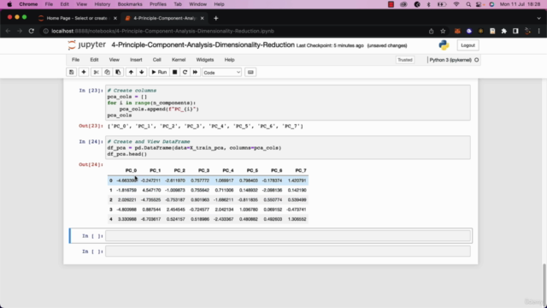Open the Cell menu
The height and width of the screenshot is (308, 547).
tap(156, 60)
